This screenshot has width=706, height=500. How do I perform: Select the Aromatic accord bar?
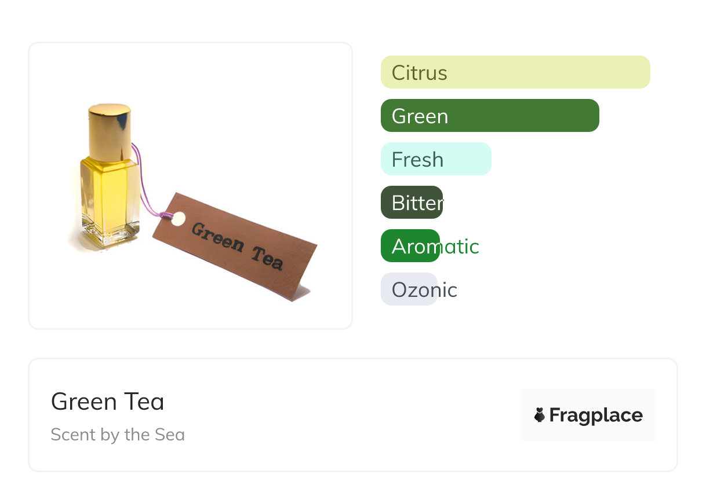pos(410,246)
